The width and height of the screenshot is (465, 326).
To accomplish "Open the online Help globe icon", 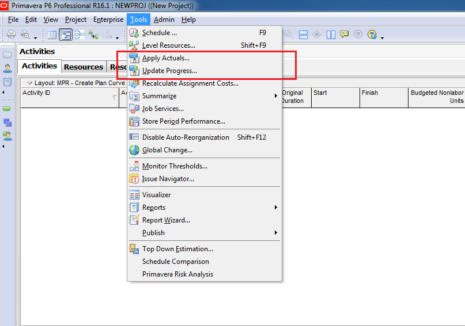I will [372, 34].
